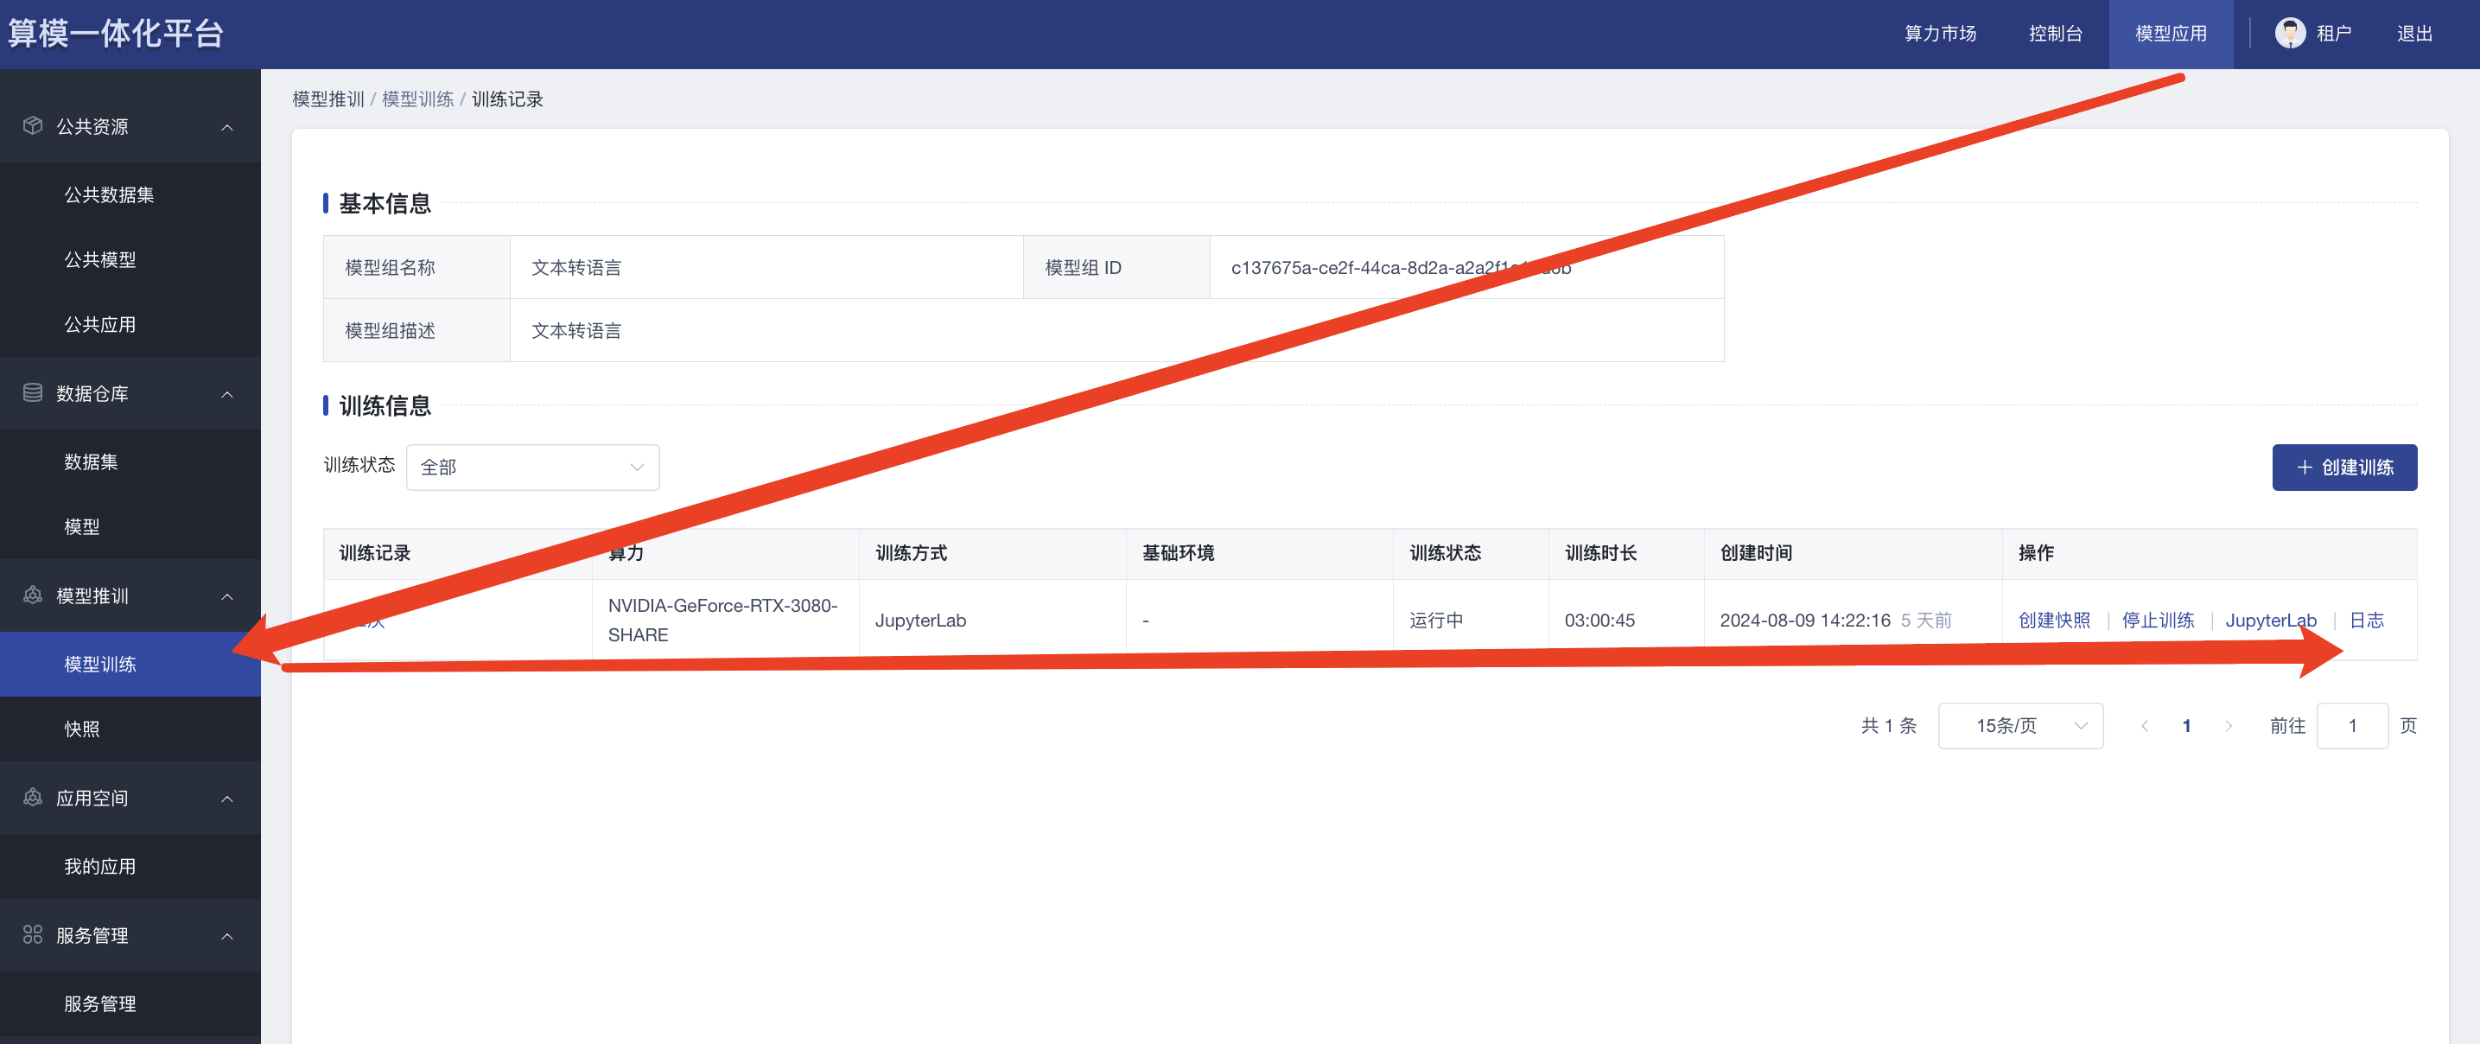Open 控制台 in top navigation

click(x=2055, y=34)
